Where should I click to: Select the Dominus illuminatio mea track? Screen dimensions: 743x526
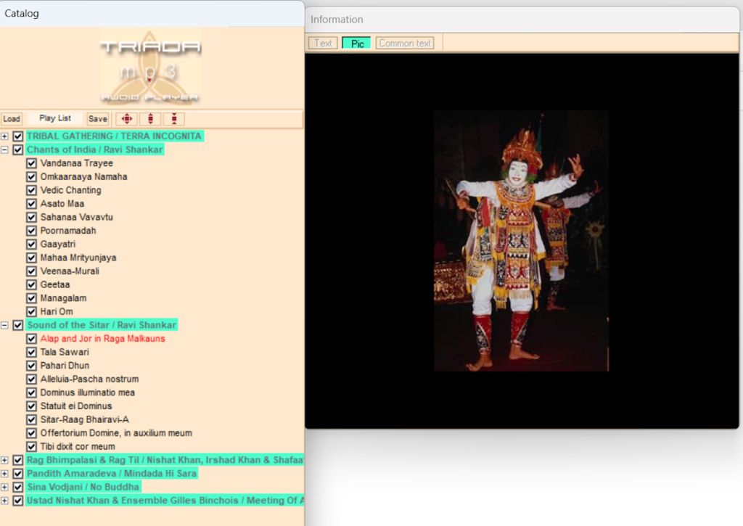pyautogui.click(x=88, y=393)
